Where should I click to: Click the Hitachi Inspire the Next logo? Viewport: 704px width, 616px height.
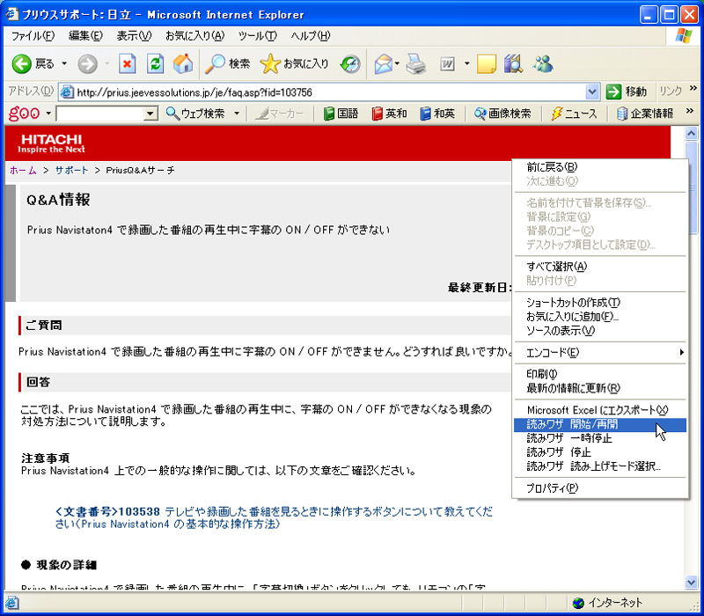pos(51,143)
